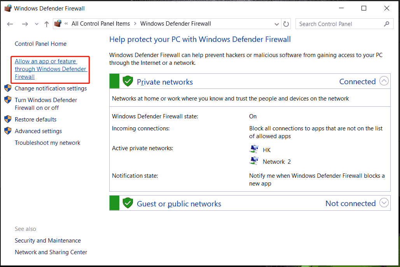The width and height of the screenshot is (400, 267).
Task: Open Allow an app or feature link
Action: coord(51,69)
